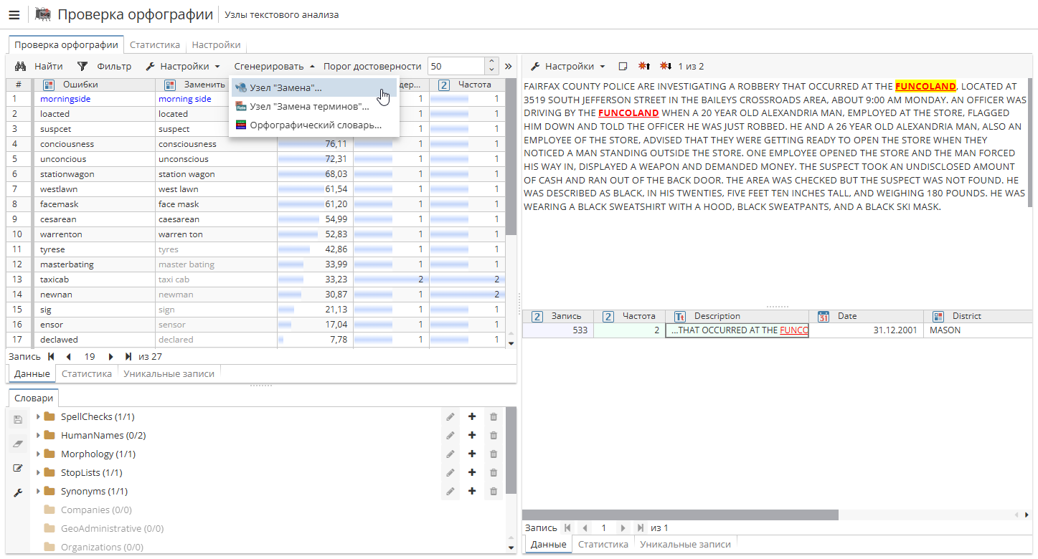Increase Порог достоверности with spinner up
This screenshot has width=1038, height=559.
coord(491,62)
